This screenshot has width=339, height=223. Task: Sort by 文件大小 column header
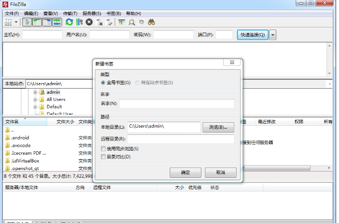(x=62, y=122)
